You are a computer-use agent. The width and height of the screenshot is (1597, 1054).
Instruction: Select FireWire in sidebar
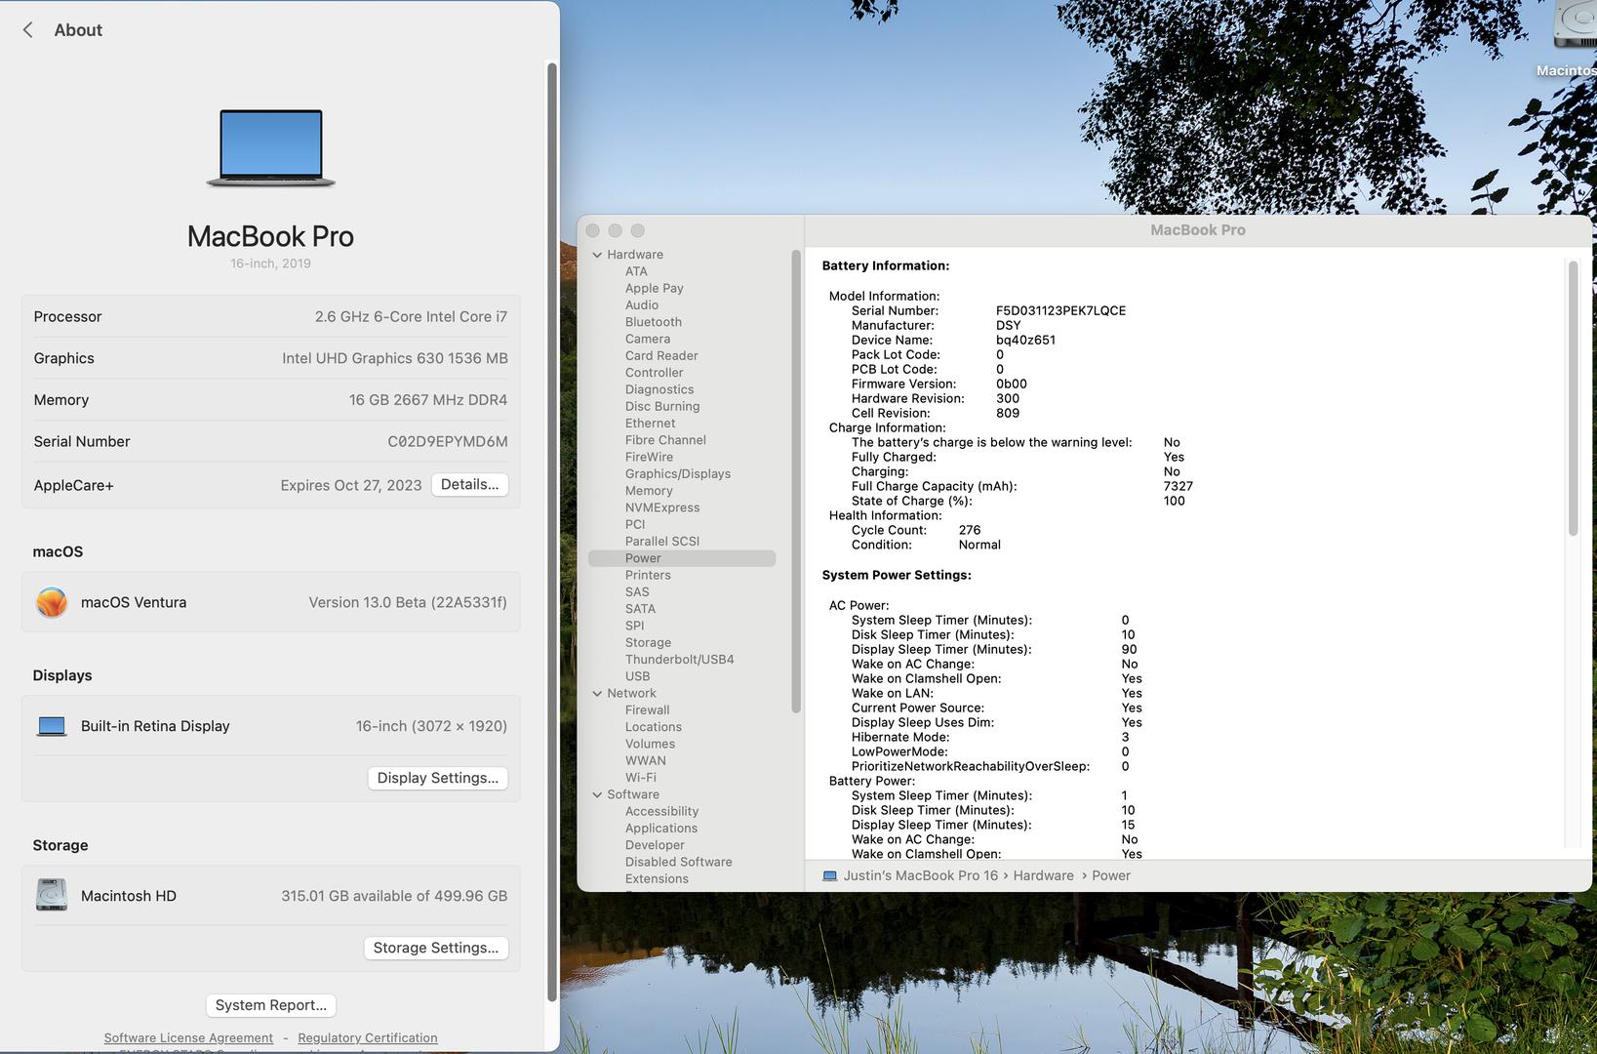pos(649,457)
